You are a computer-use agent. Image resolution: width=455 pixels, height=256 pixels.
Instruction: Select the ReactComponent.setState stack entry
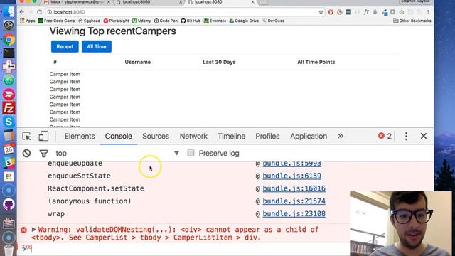point(96,188)
